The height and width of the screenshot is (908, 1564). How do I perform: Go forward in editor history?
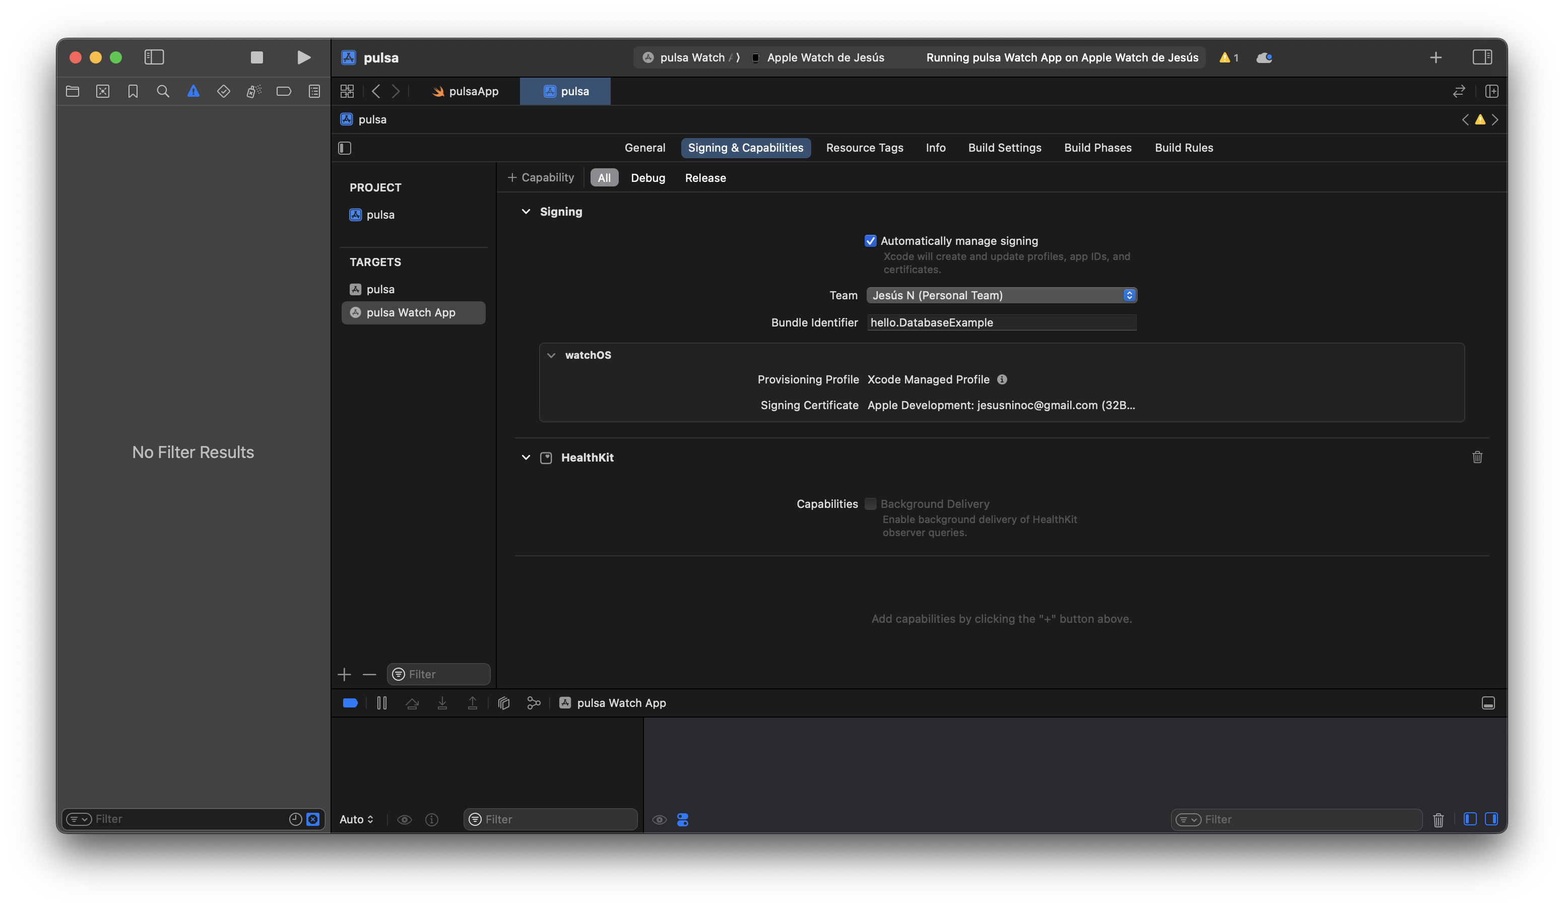point(396,91)
